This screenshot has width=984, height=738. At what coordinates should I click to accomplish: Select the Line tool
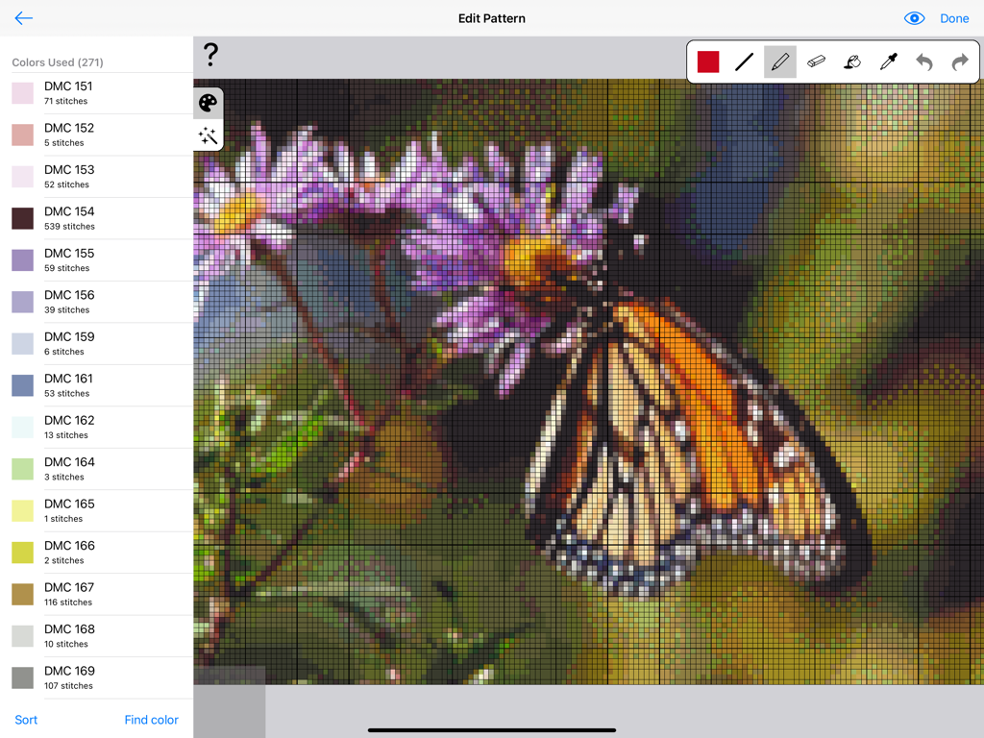coord(743,61)
